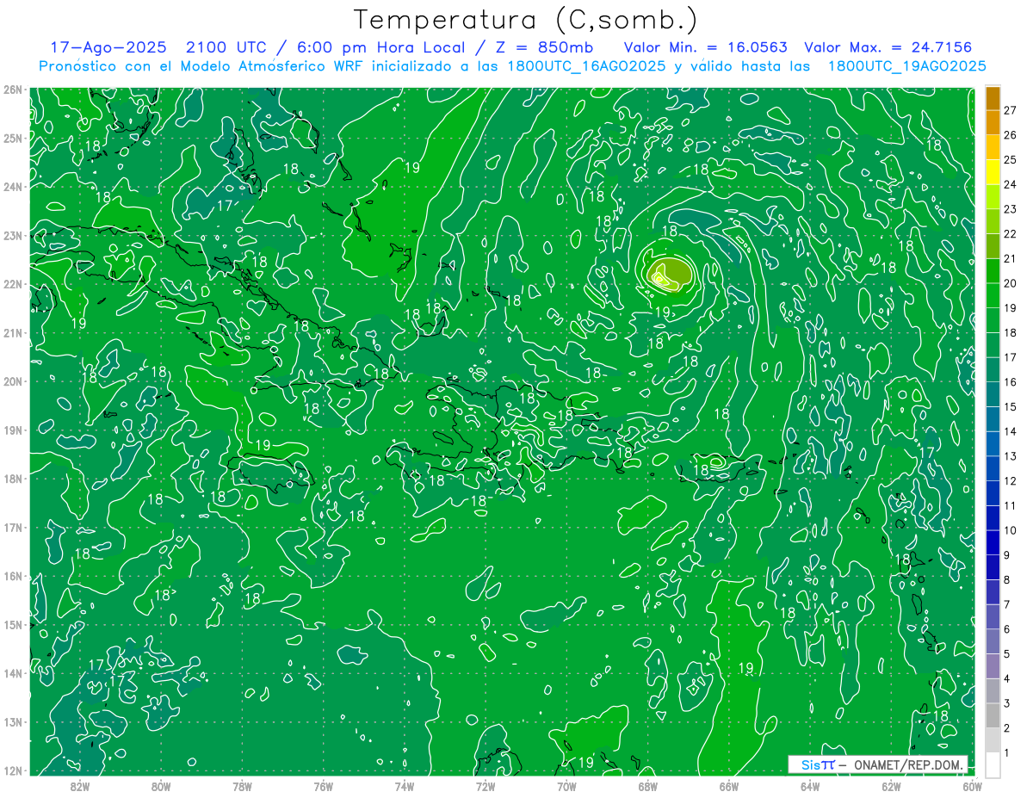Click the 74W longitude axis label
The width and height of the screenshot is (1033, 798).
tap(405, 786)
